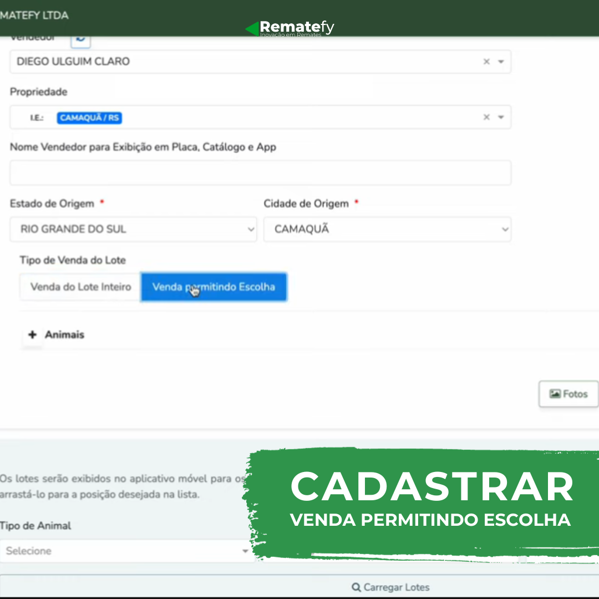The image size is (599, 599).
Task: Expand the Propriedade dropdown arrow
Action: coord(501,117)
